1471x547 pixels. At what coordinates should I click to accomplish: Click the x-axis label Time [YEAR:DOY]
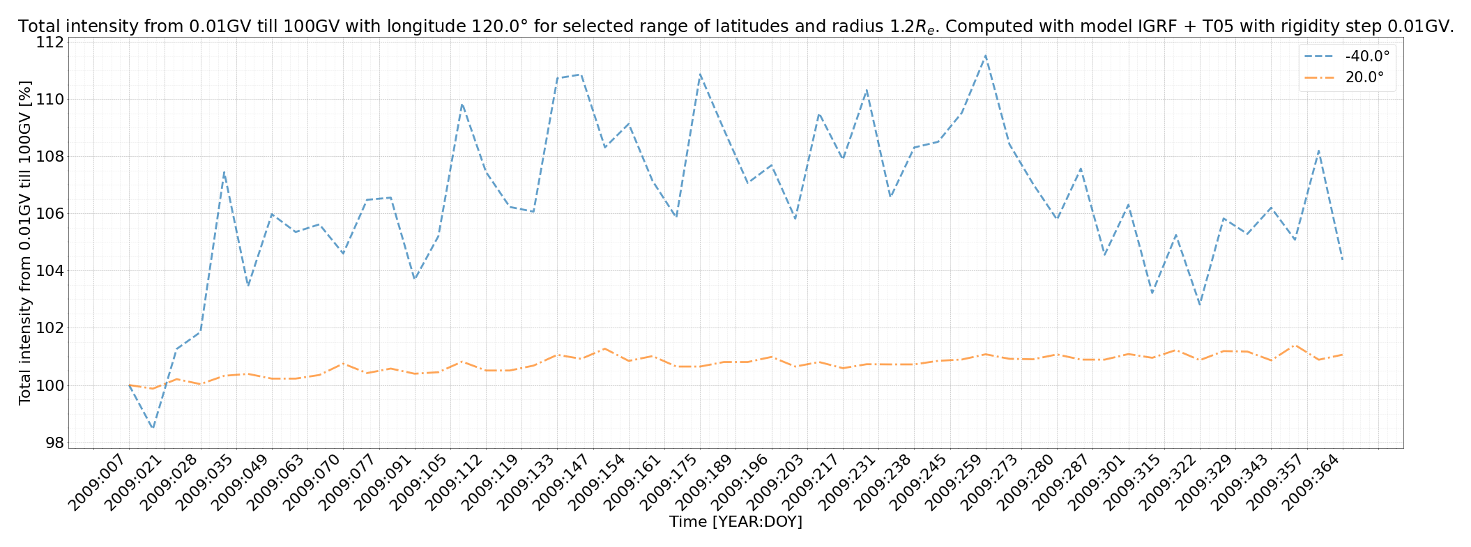point(735,521)
